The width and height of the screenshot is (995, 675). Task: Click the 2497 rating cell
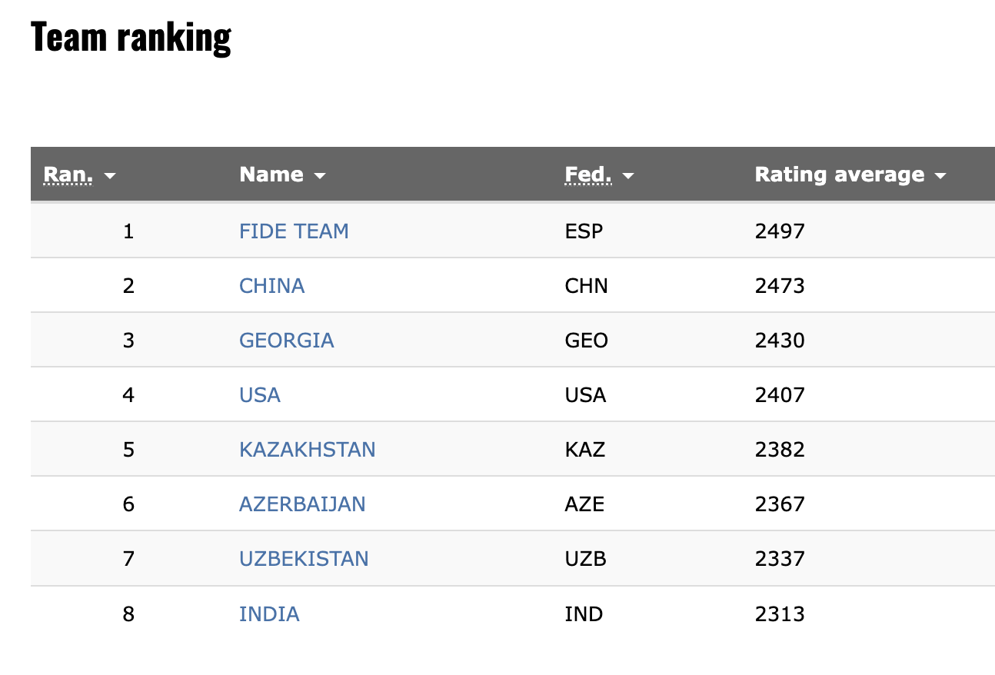point(780,231)
